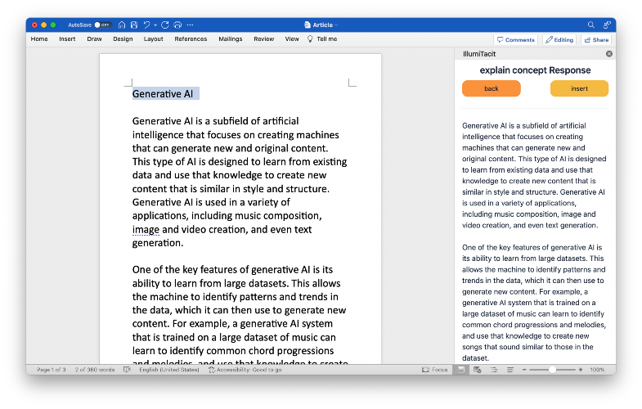
Task: Click the red close window button
Action: click(35, 25)
